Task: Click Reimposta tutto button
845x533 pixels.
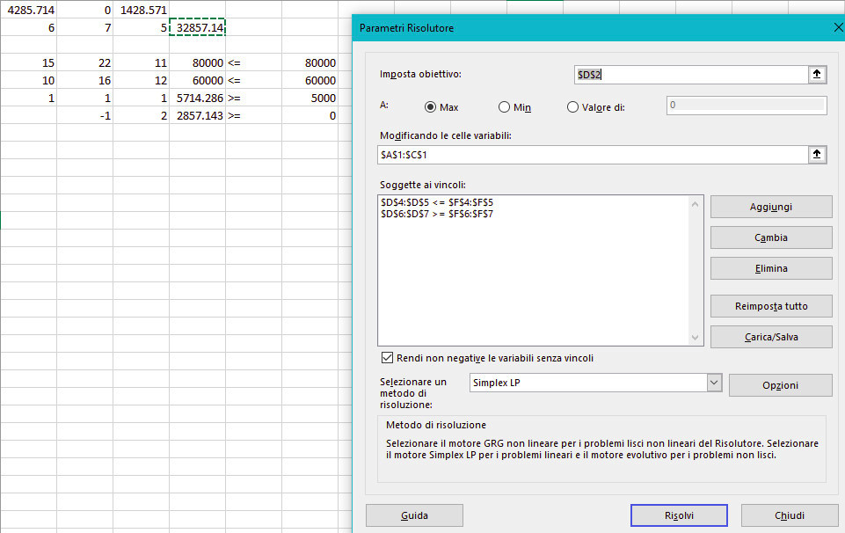Action: pos(771,306)
